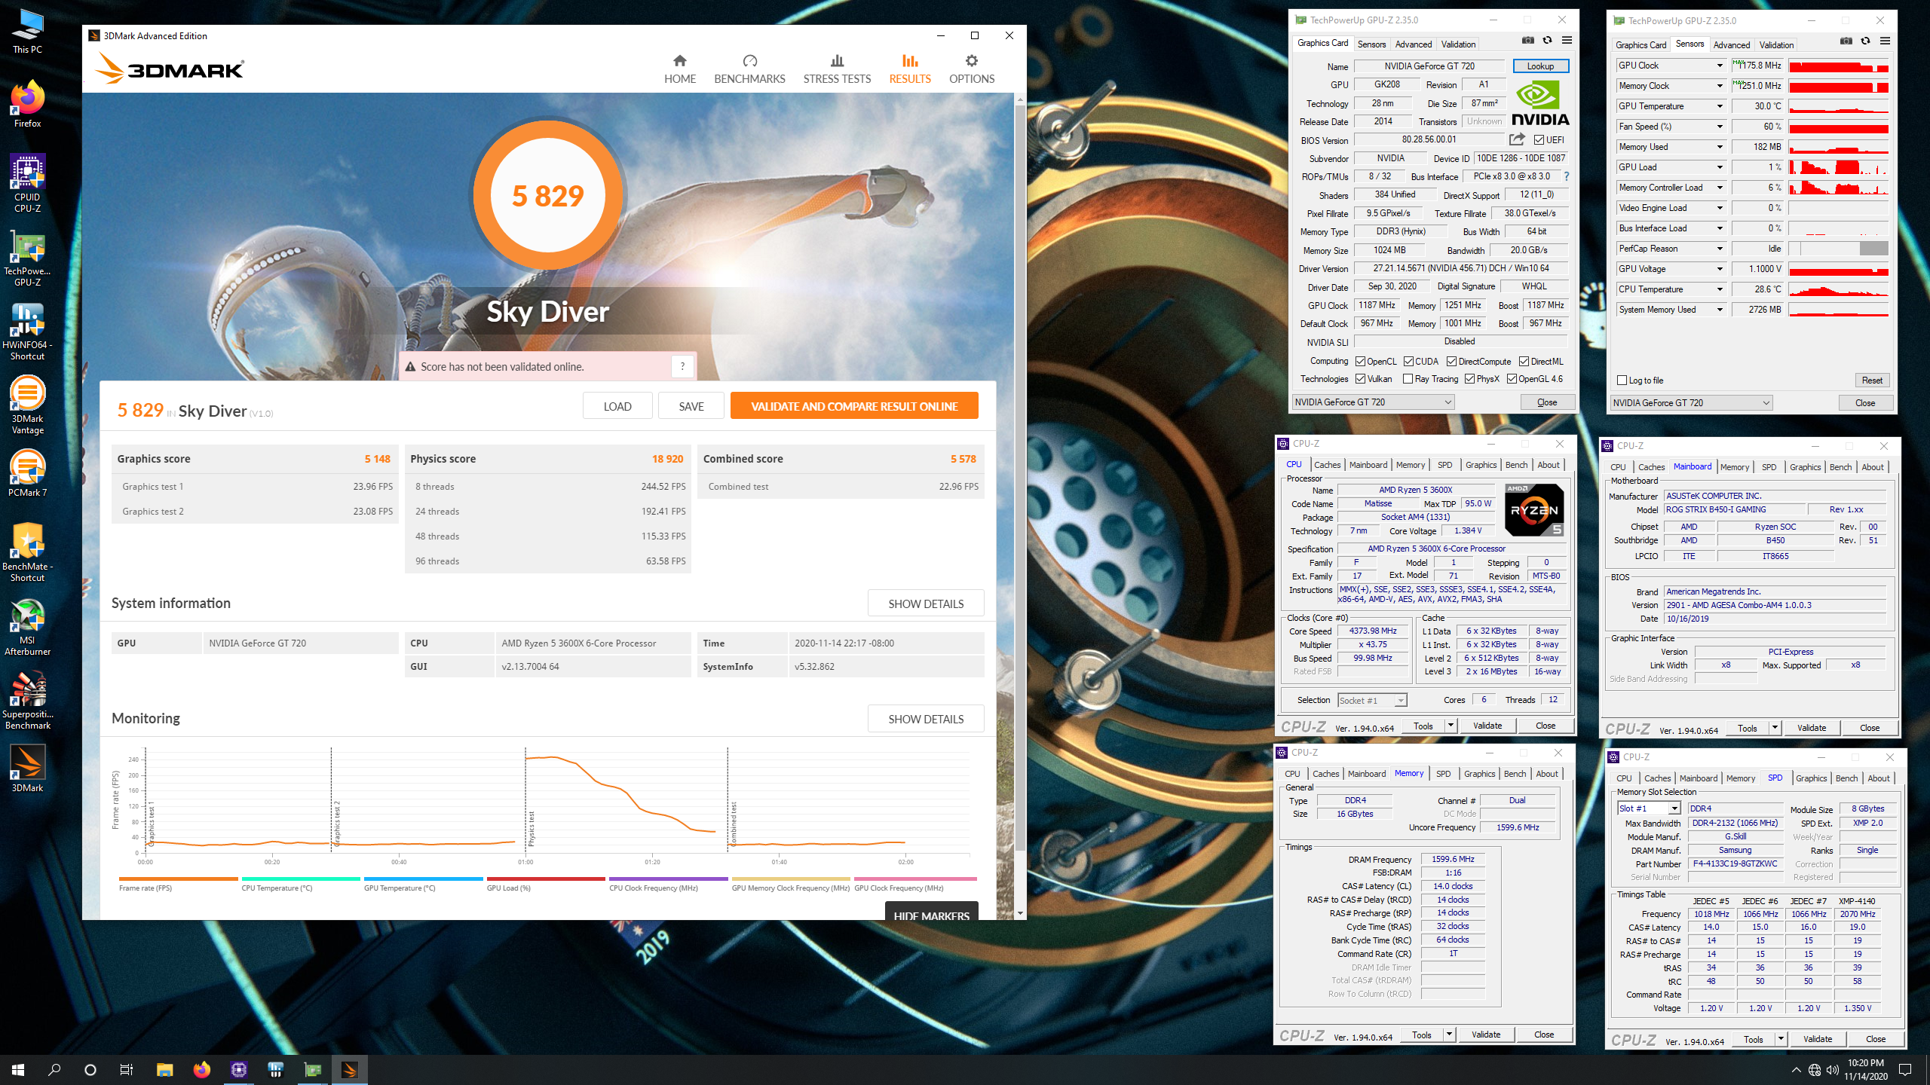Open PCMark 7 desktop shortcut
This screenshot has height=1085, width=1930.
(x=27, y=473)
